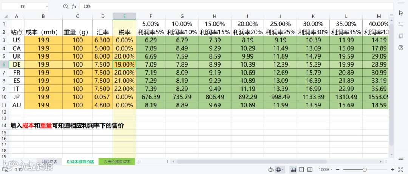Open the 100% zoom level dropdown
The width and height of the screenshot is (408, 174).
pos(325,170)
